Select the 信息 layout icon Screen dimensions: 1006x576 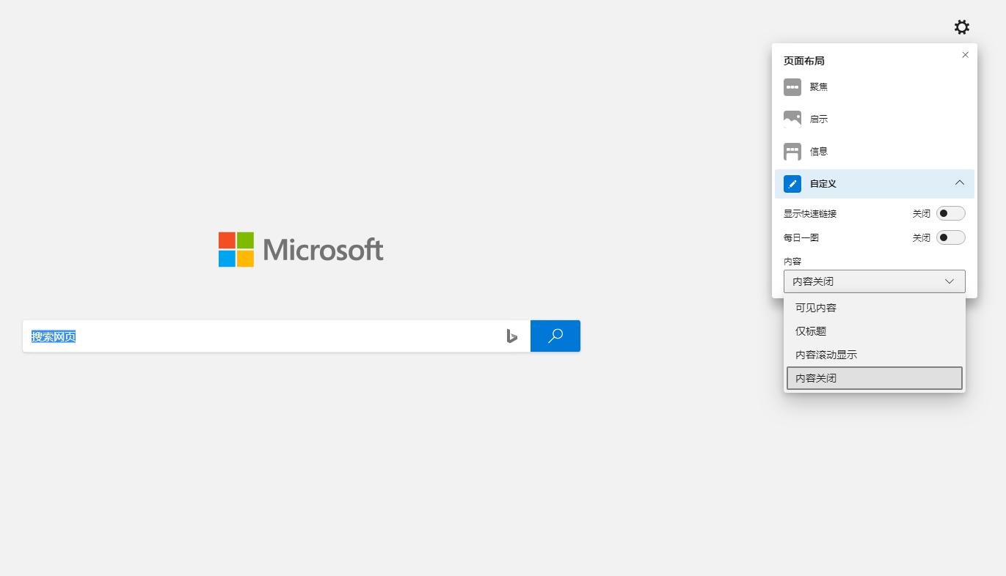pos(792,152)
